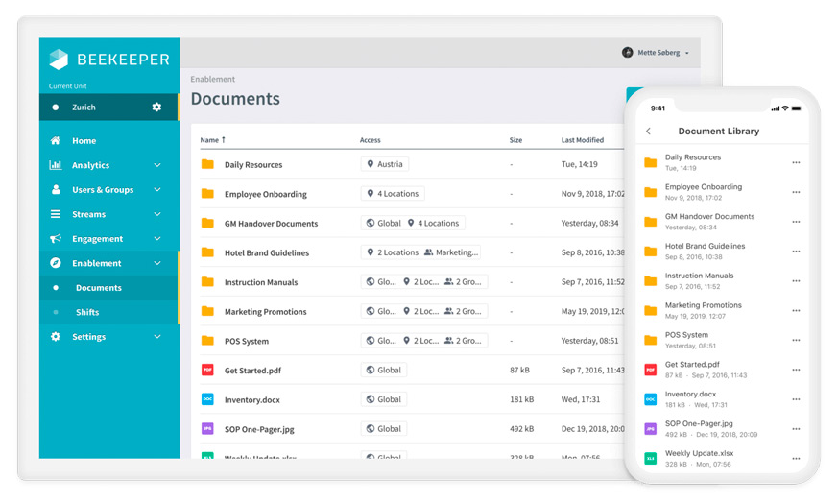Tap the more options dots for Weekly Update.xlsx on phone
Image resolution: width=838 pixels, height=504 pixels.
796,459
